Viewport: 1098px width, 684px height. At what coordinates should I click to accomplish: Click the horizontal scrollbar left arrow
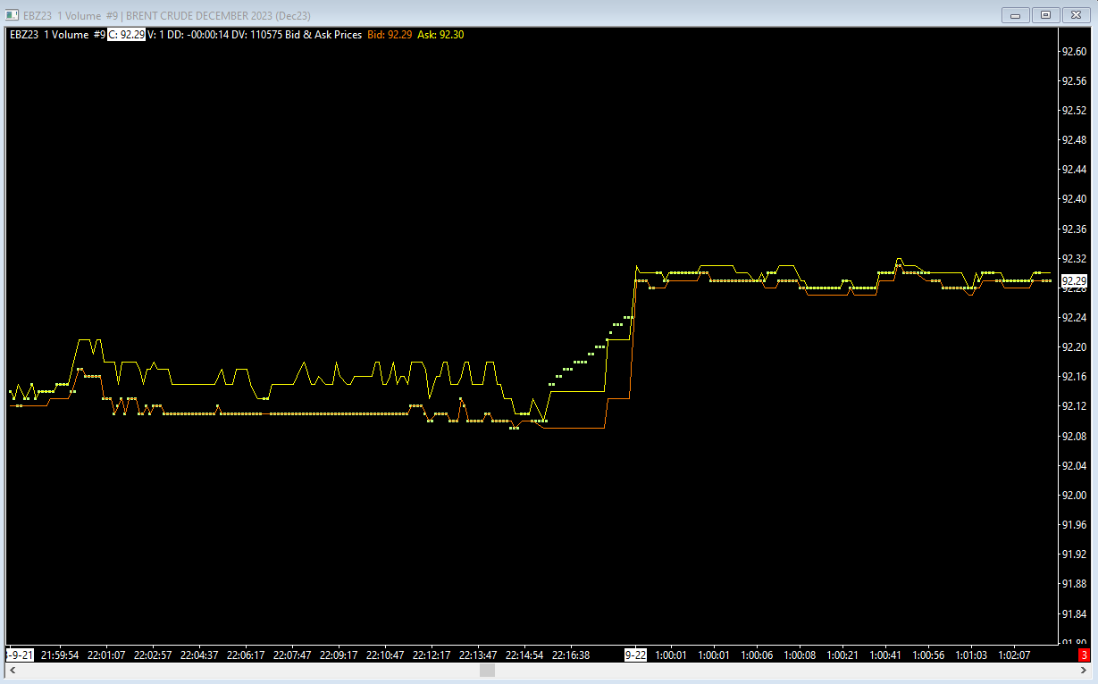(13, 671)
